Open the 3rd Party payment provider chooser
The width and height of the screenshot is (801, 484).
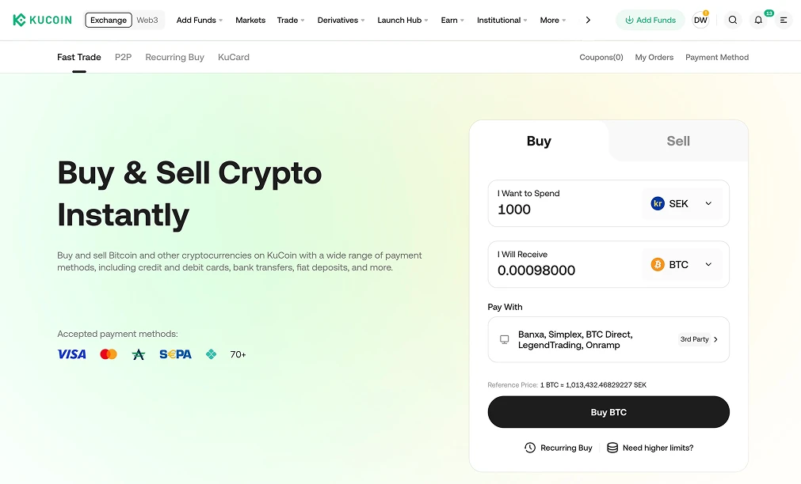click(697, 338)
